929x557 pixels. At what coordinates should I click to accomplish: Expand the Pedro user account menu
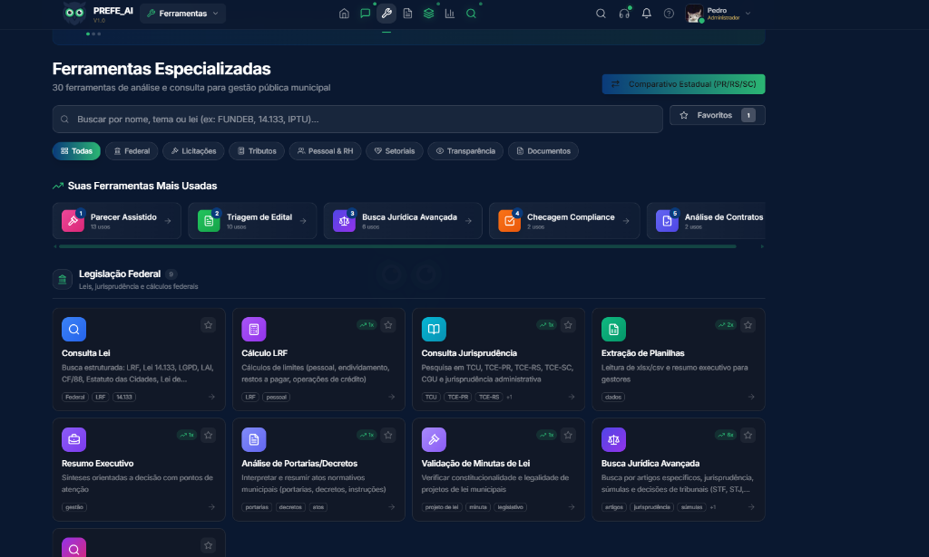[719, 13]
